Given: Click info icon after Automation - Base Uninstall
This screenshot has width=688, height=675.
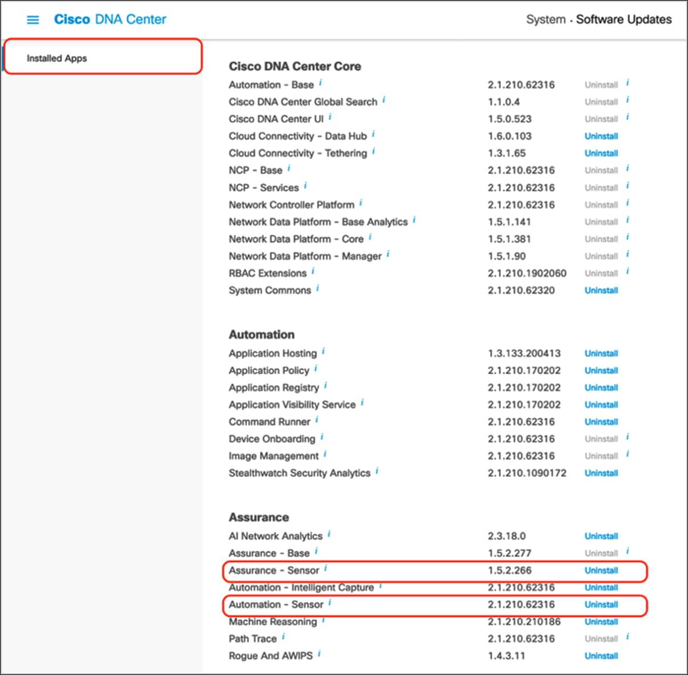Looking at the screenshot, I should (x=628, y=83).
